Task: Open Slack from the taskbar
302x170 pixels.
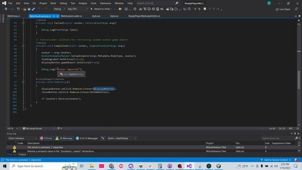Action: [150, 166]
